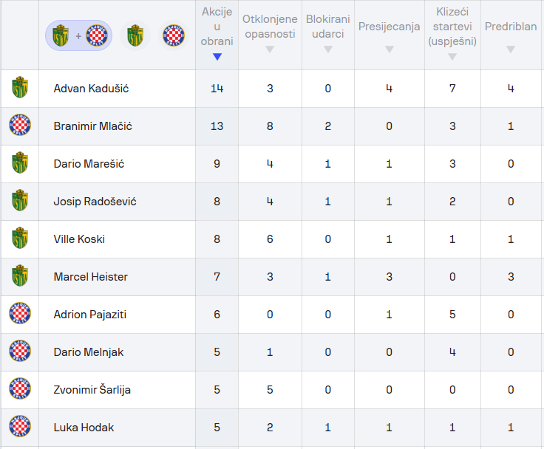Click the Hajduk crest beside Adrion Pajaziti
The image size is (544, 449).
[19, 315]
